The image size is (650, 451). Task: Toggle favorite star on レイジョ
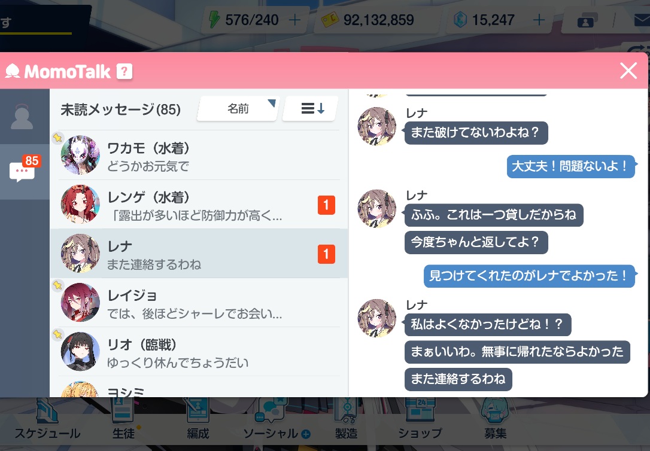click(57, 285)
